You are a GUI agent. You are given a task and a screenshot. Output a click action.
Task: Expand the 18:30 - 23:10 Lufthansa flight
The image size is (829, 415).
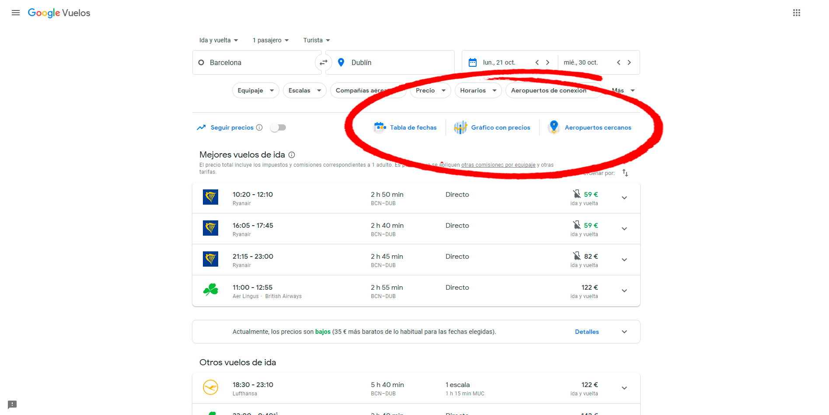pyautogui.click(x=624, y=388)
